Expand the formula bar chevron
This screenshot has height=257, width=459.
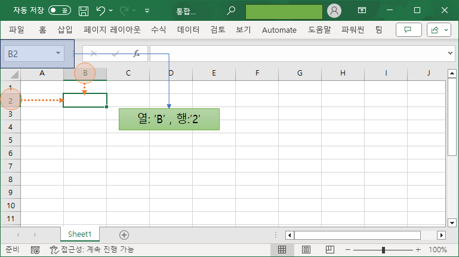click(x=451, y=54)
